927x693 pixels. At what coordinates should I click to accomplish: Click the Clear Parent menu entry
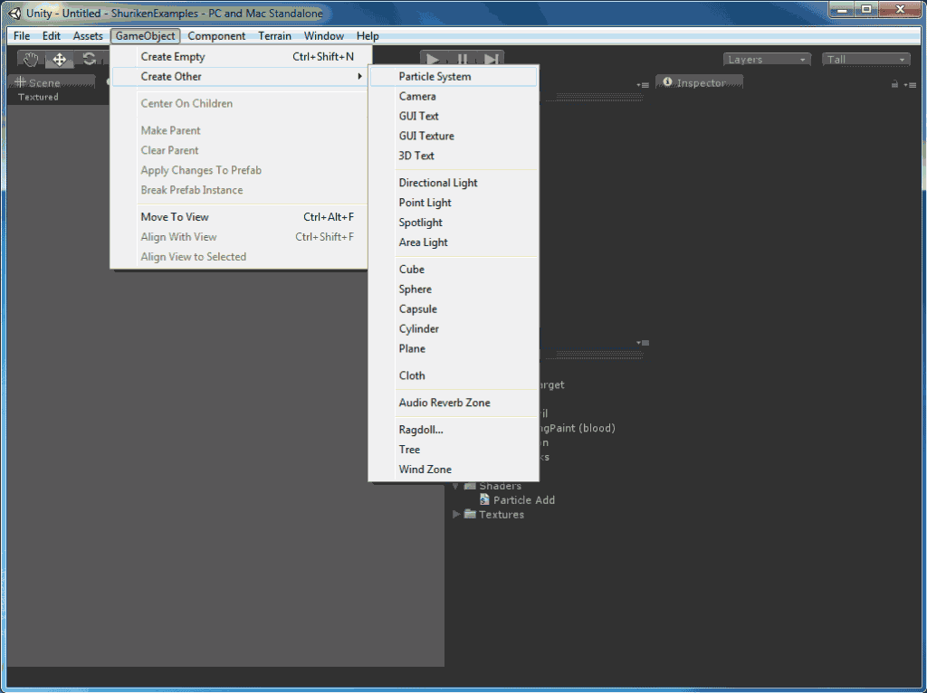tap(239, 151)
